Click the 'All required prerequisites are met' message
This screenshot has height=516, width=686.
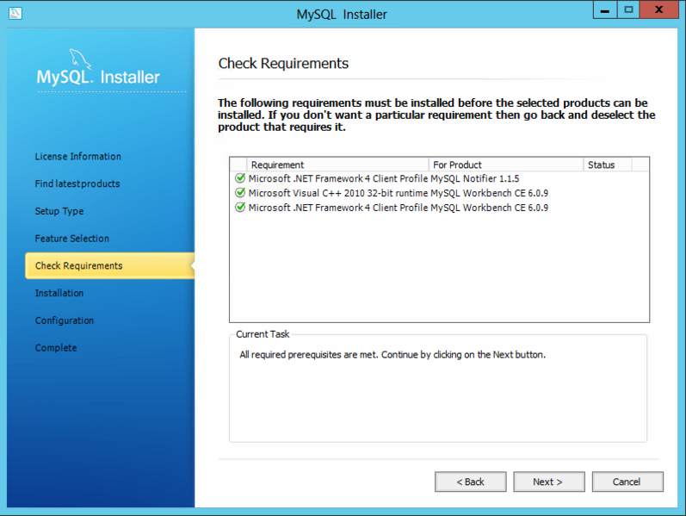click(392, 354)
